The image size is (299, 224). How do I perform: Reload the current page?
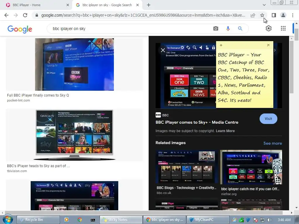25,15
